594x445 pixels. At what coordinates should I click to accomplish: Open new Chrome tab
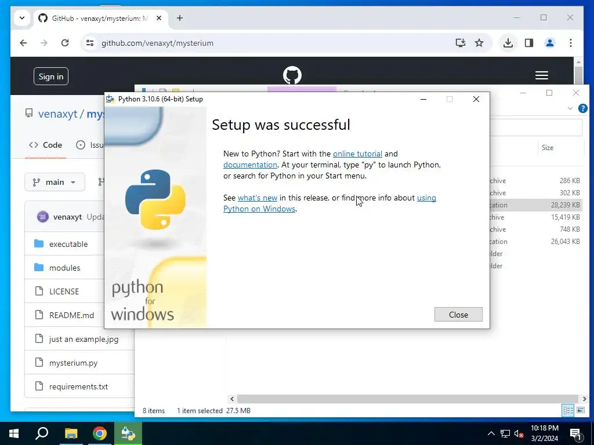click(x=180, y=18)
